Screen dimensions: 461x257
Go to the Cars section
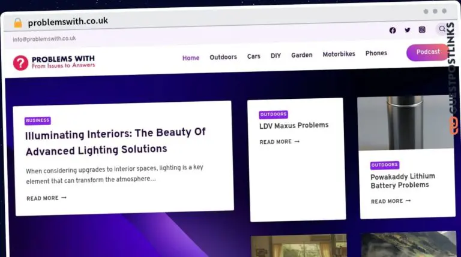(x=254, y=56)
